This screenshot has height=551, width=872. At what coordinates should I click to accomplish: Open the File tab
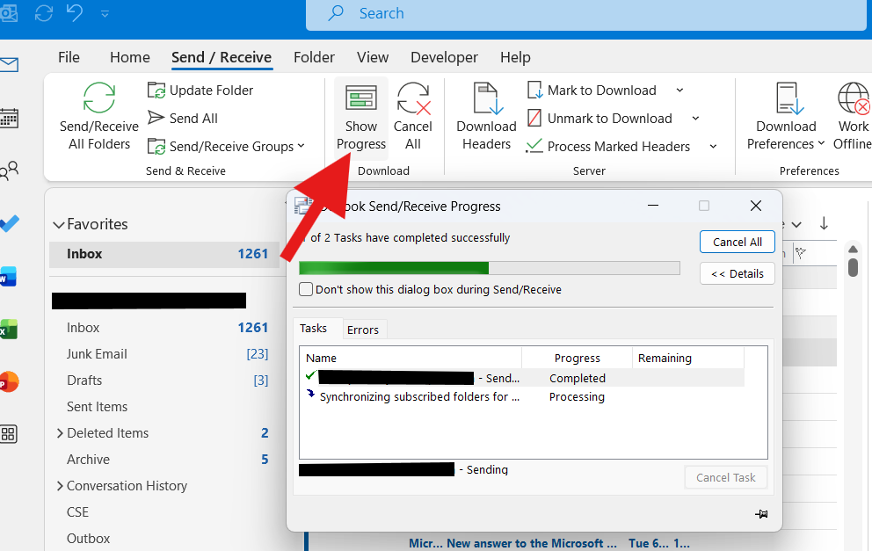pyautogui.click(x=69, y=57)
